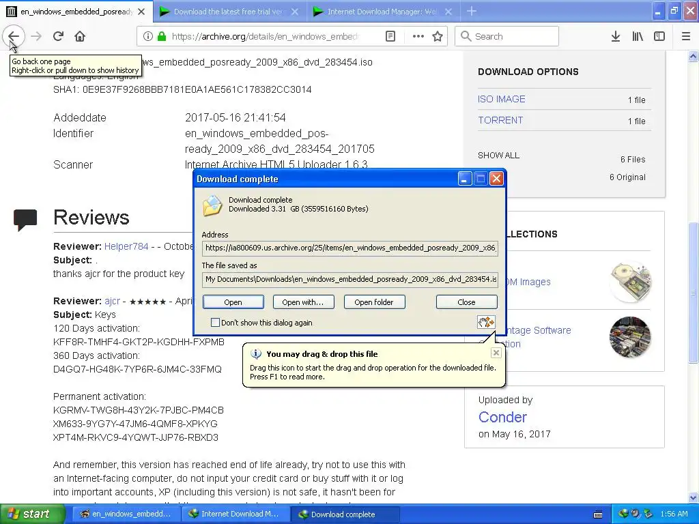This screenshot has width=699, height=524.
Task: Close the Internet Download Manager tab
Action: point(448,12)
